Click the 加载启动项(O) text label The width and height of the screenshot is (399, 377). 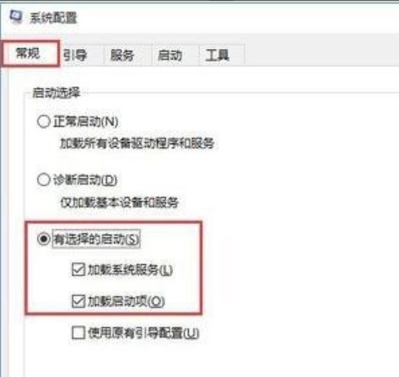click(x=126, y=301)
